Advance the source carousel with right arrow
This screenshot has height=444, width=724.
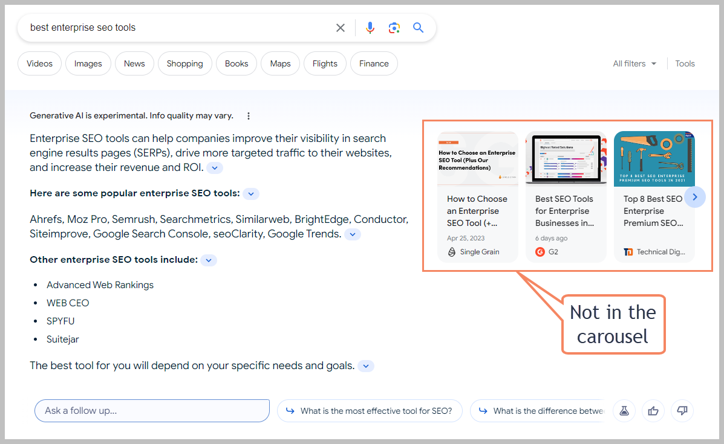pyautogui.click(x=695, y=197)
